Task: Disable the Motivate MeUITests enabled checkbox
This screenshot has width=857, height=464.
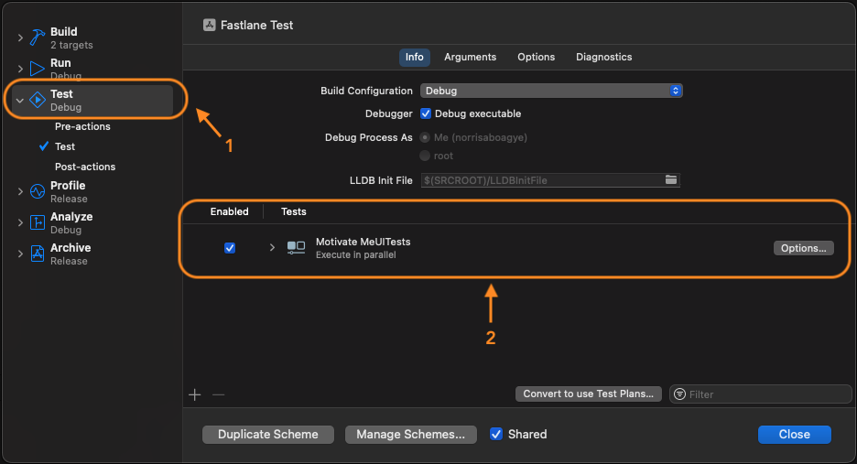Action: click(230, 247)
